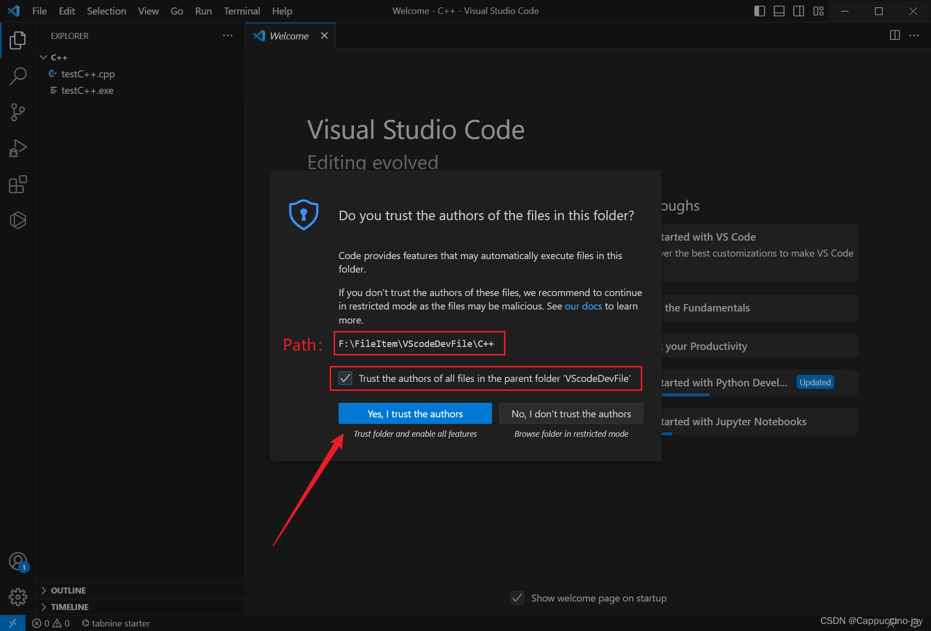Image resolution: width=931 pixels, height=631 pixels.
Task: Open the Run menu
Action: 203,11
